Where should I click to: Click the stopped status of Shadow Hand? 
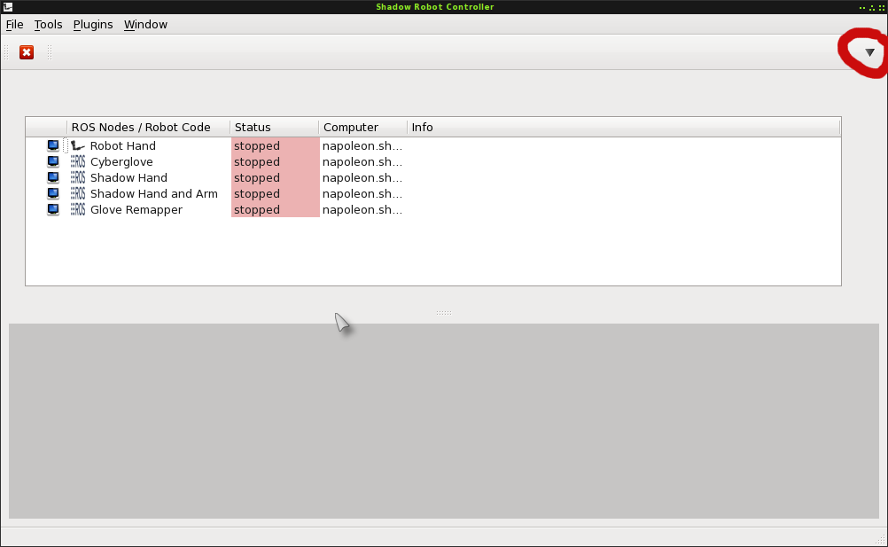coord(276,177)
